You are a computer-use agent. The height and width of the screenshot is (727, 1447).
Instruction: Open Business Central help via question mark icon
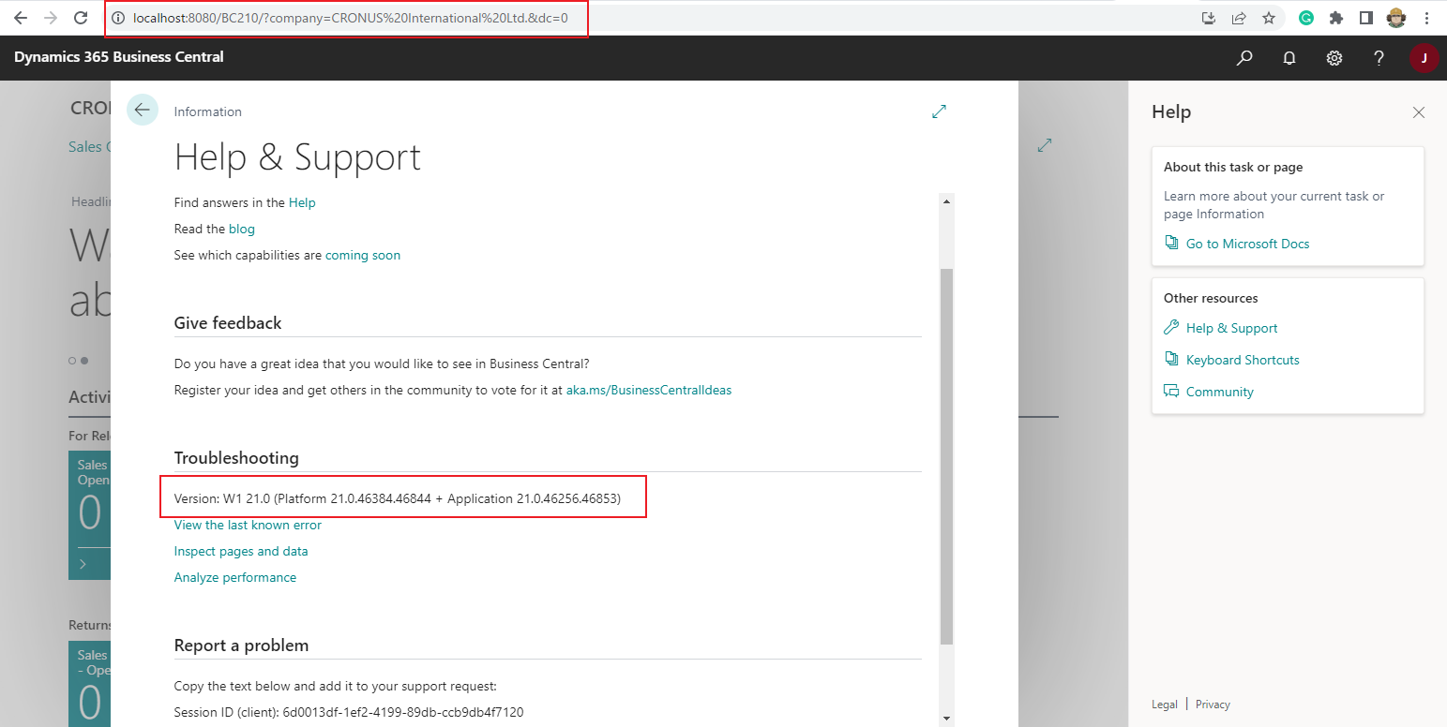[x=1378, y=57]
